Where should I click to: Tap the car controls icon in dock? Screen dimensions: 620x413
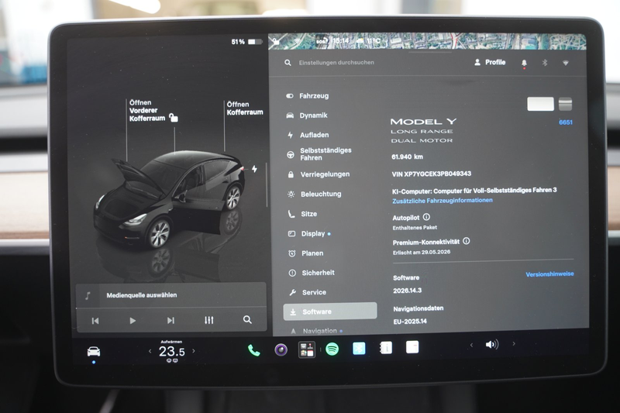click(x=94, y=351)
